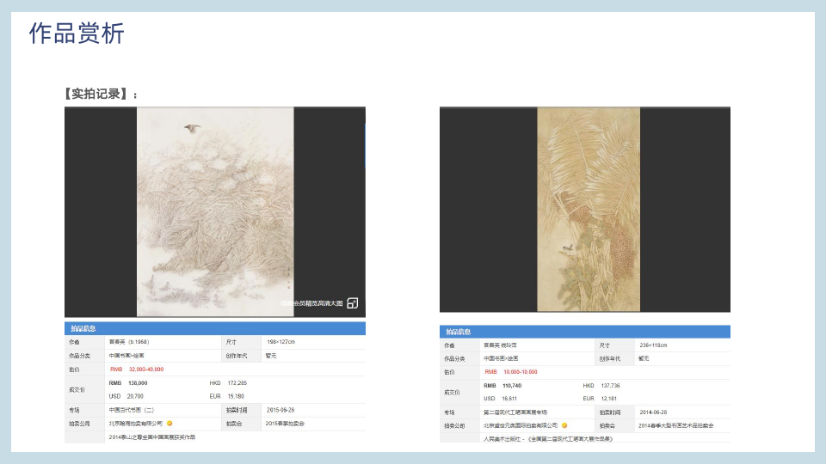Click the artist birth year (b.1968)

(x=139, y=342)
